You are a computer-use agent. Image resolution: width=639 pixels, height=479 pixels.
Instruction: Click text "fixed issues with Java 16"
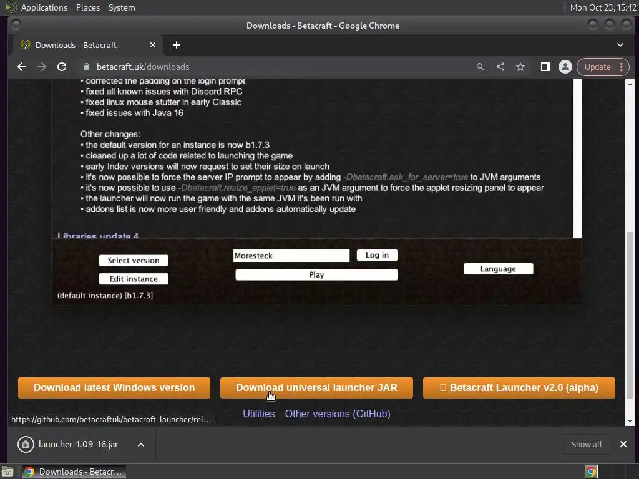click(135, 113)
